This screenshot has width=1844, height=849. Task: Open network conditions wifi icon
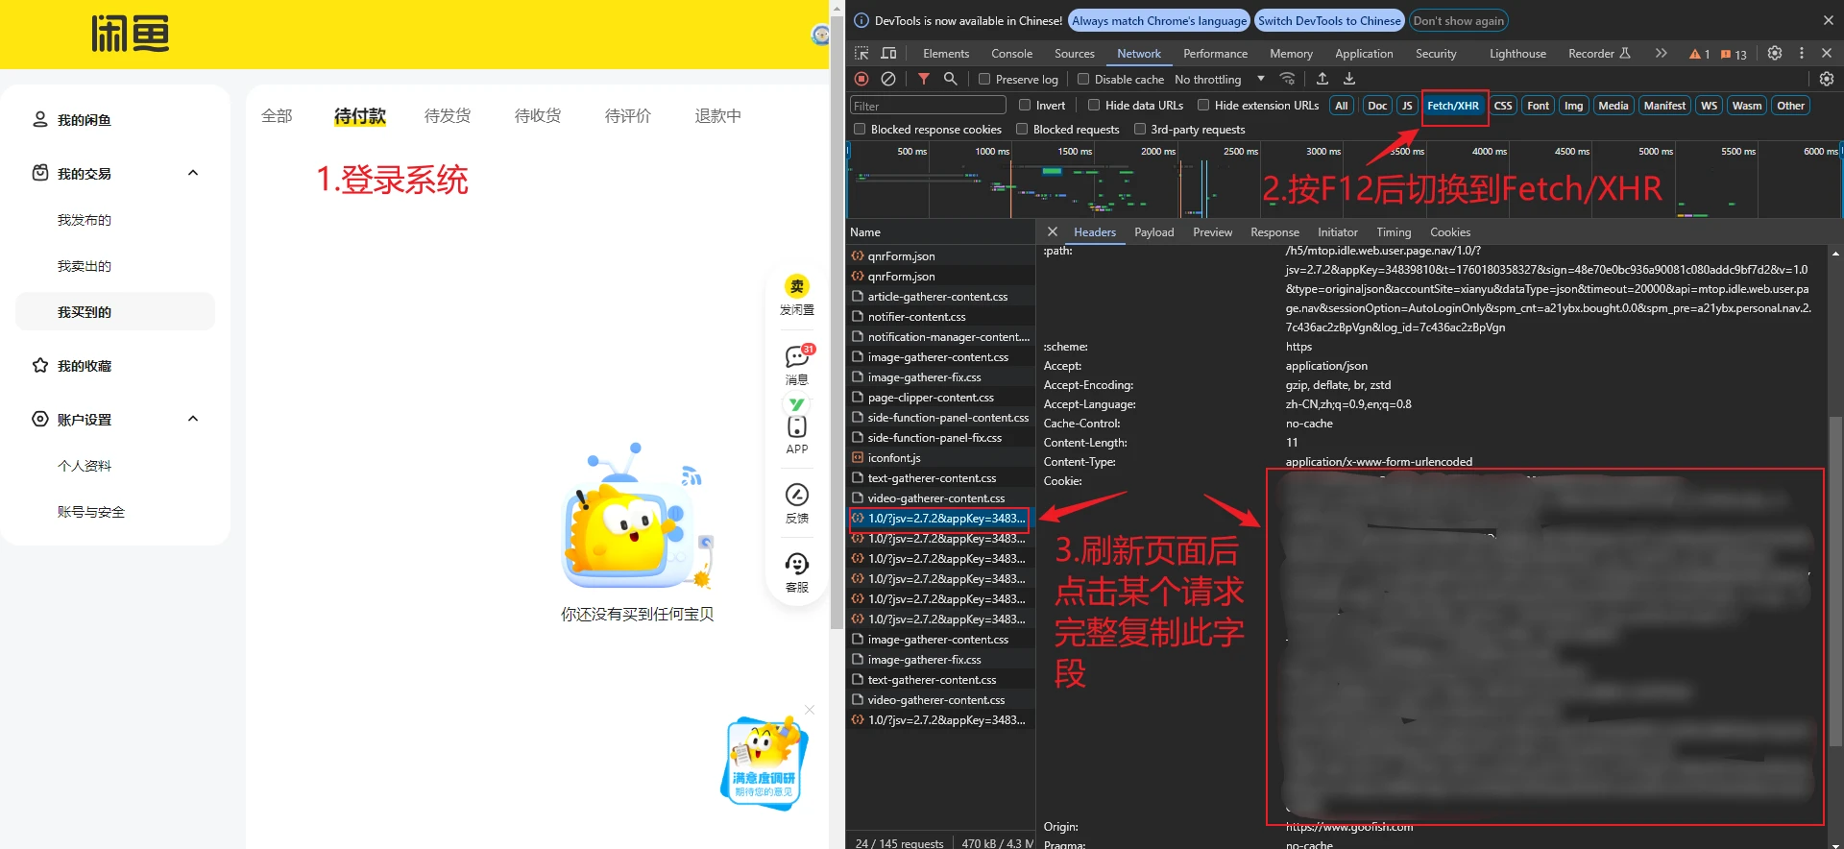[x=1288, y=79]
